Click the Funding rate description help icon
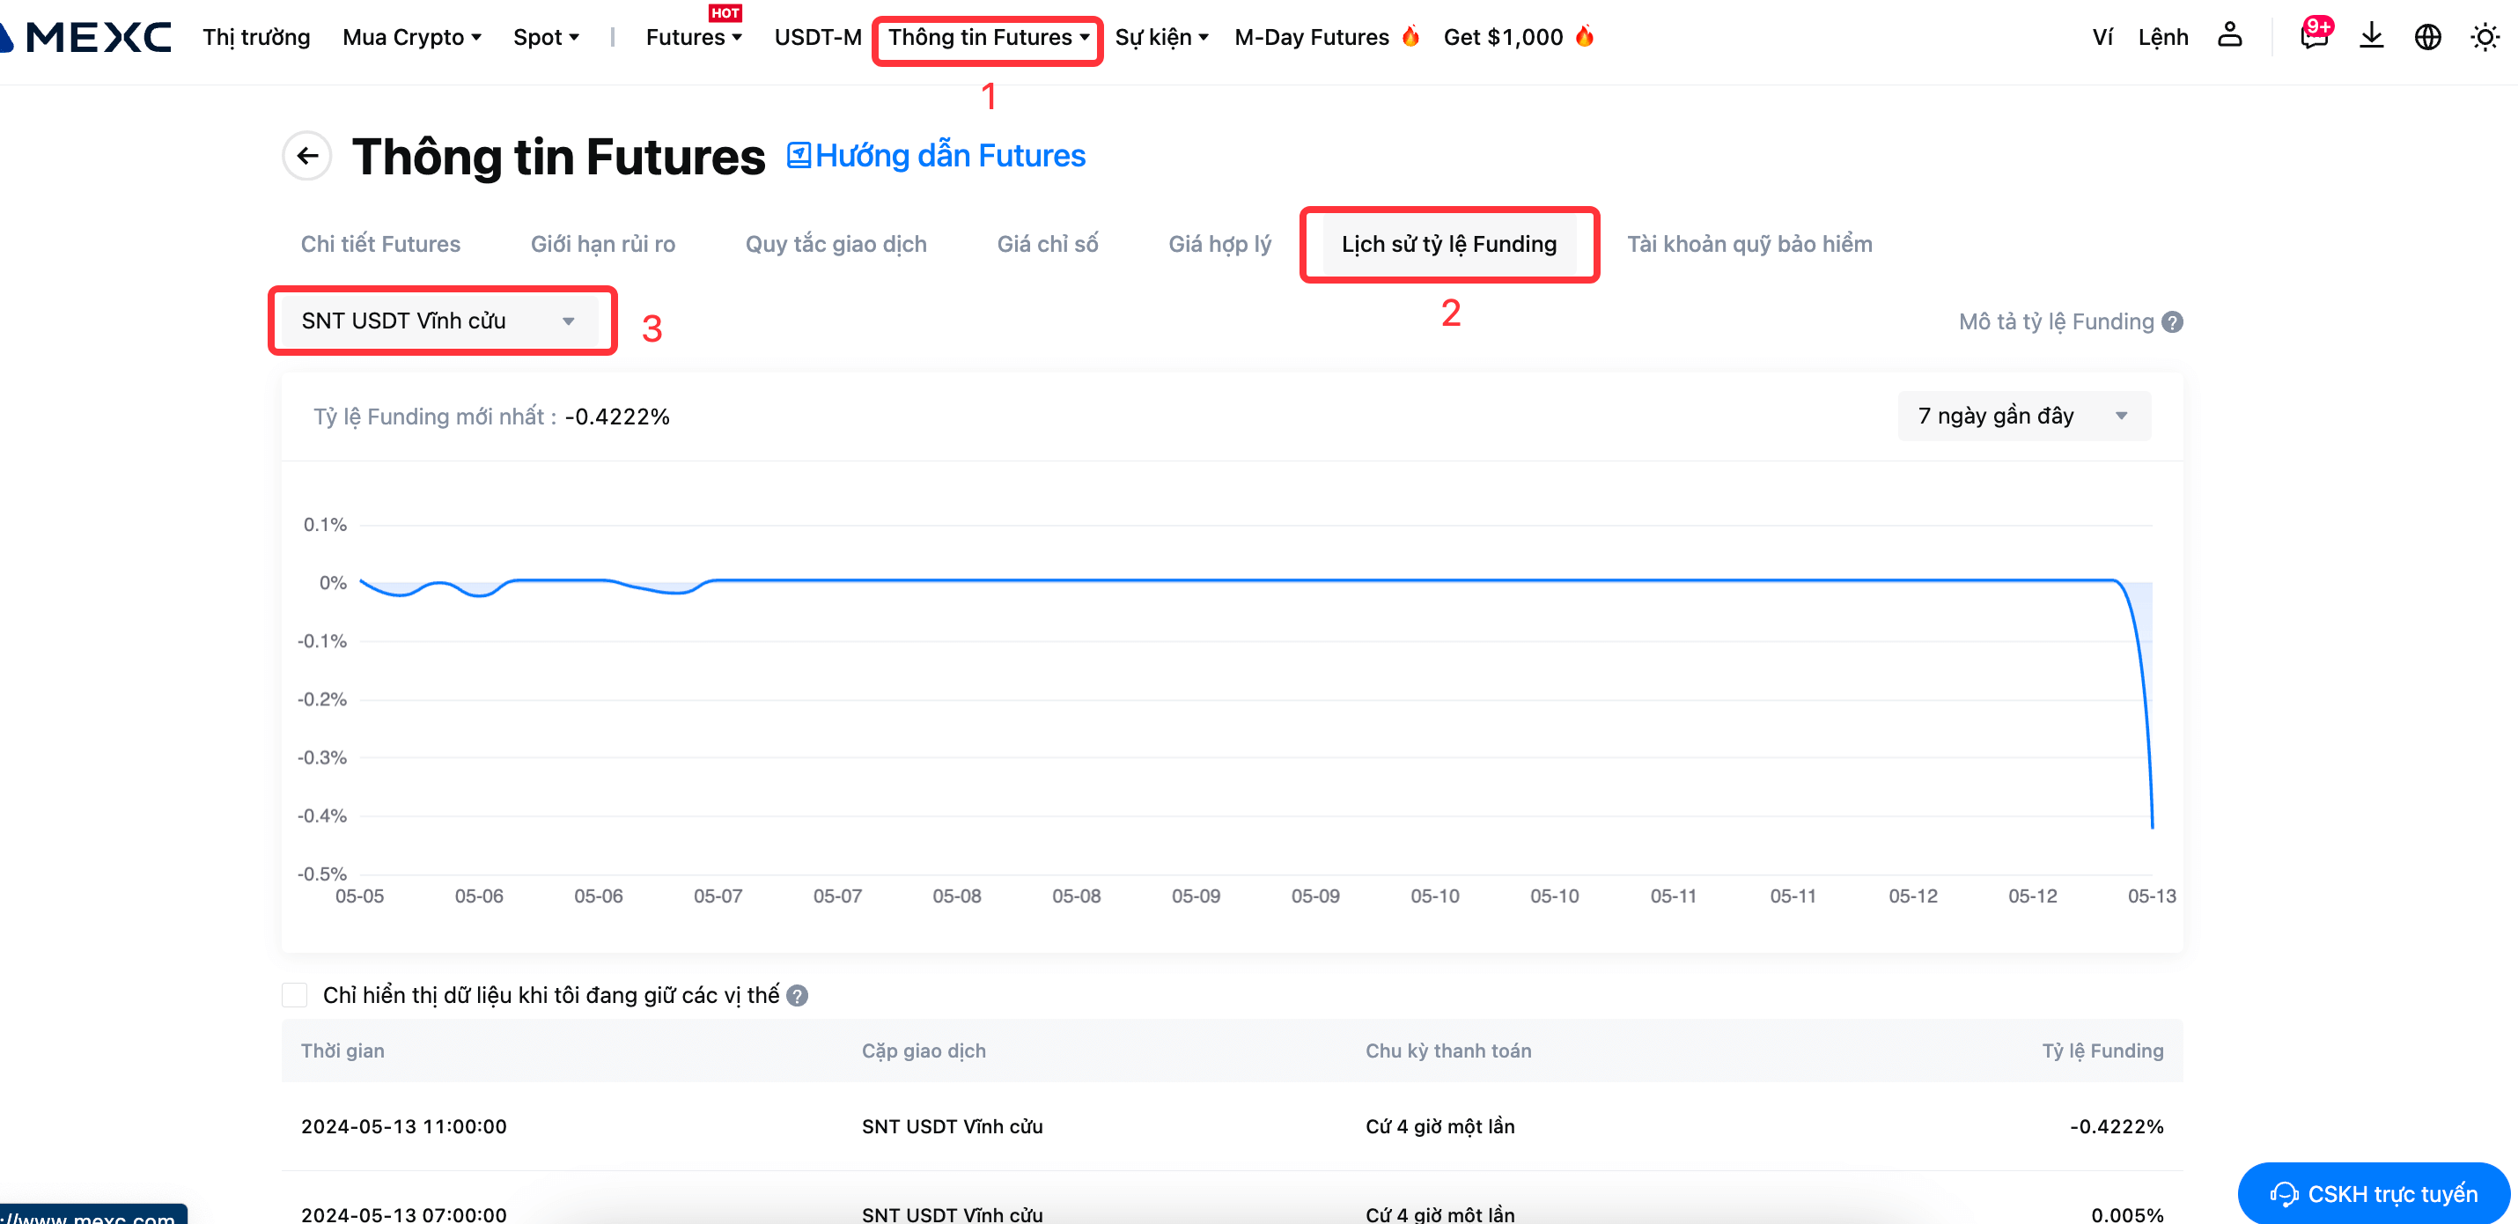2518x1224 pixels. click(x=2172, y=321)
